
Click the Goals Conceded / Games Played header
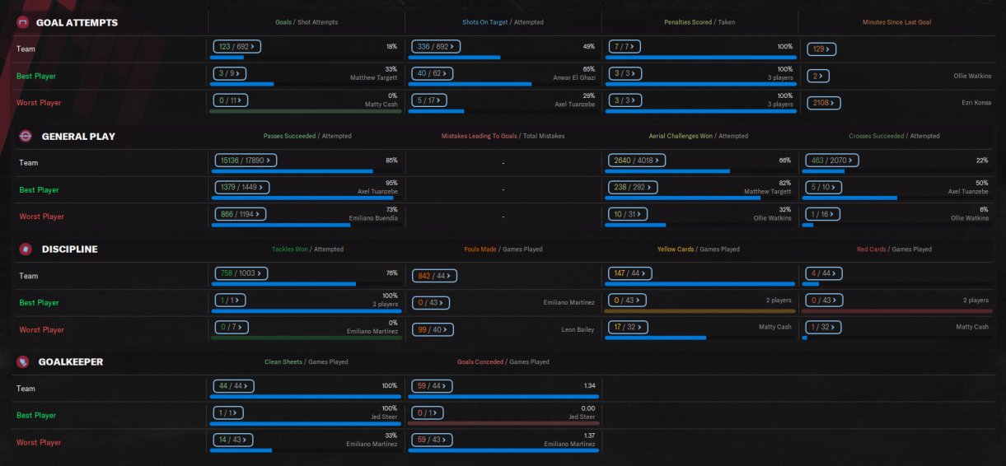tap(503, 361)
